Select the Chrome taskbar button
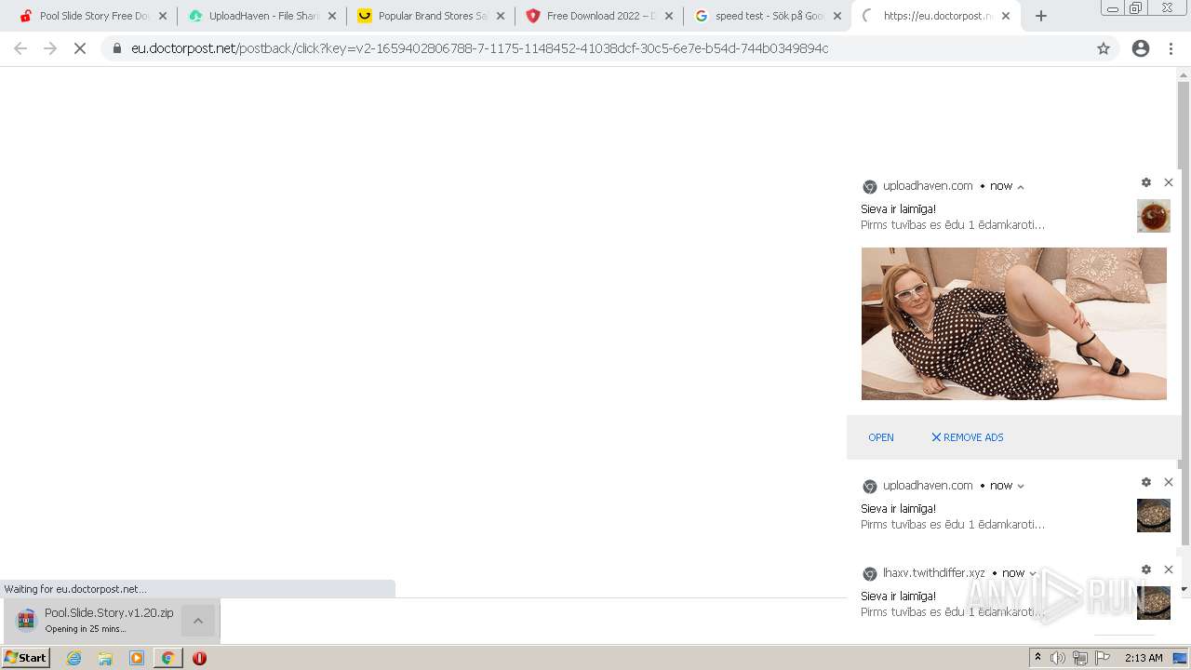The image size is (1191, 670). [168, 658]
